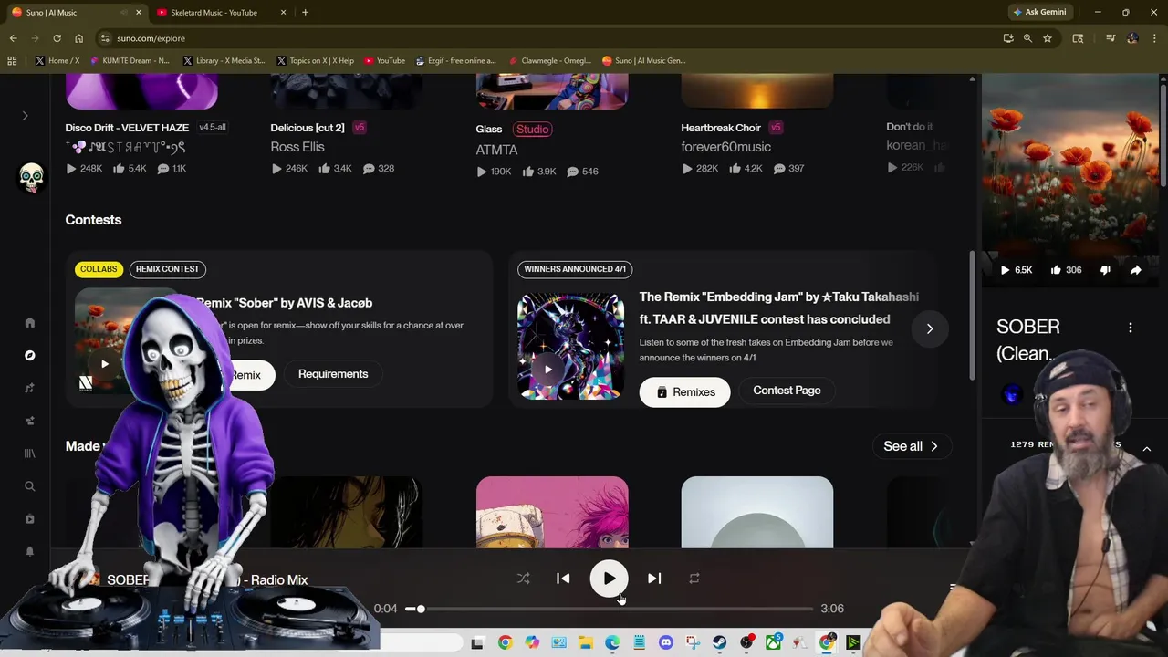Open See all for the Made section
The image size is (1168, 657).
(911, 446)
